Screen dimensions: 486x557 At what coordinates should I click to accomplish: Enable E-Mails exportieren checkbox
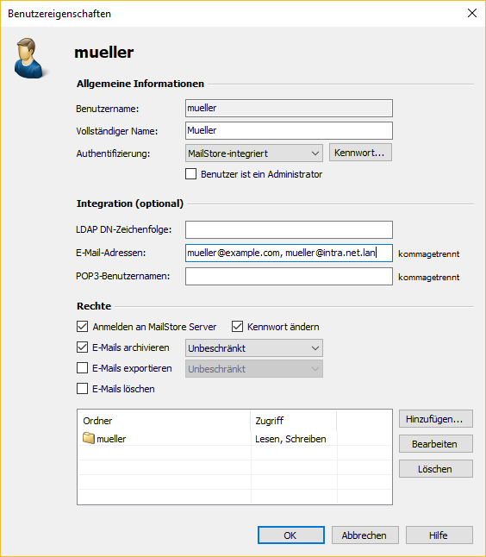point(83,367)
